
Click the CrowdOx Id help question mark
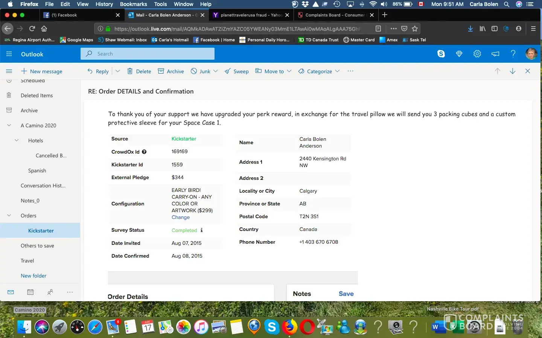pos(144,152)
